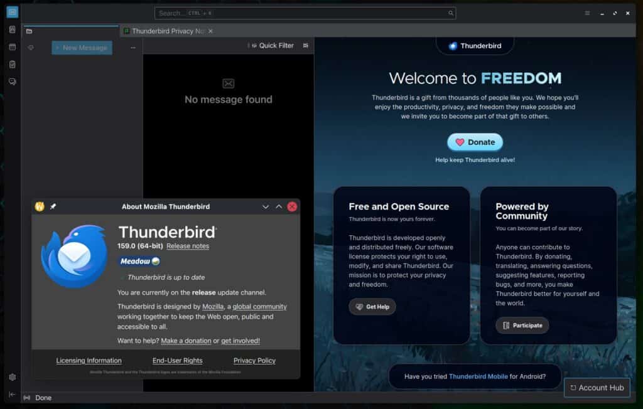Click the About dialog window menu icon
Viewport: 643px width, 409px height.
40,206
